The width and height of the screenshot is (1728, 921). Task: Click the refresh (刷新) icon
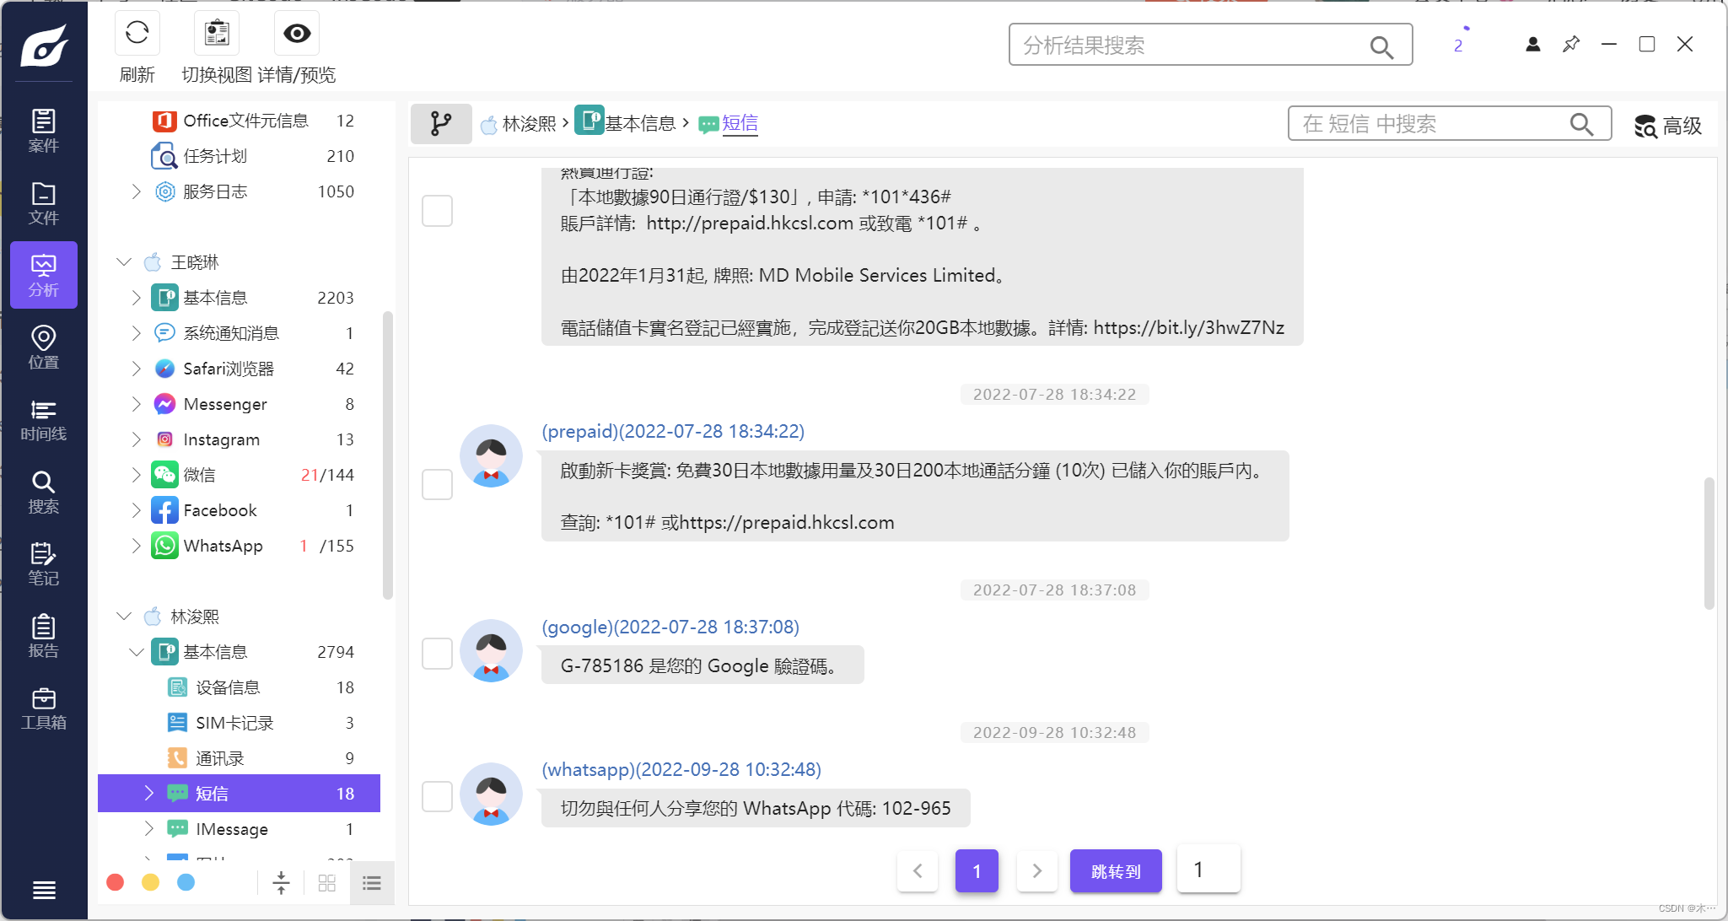pyautogui.click(x=137, y=34)
